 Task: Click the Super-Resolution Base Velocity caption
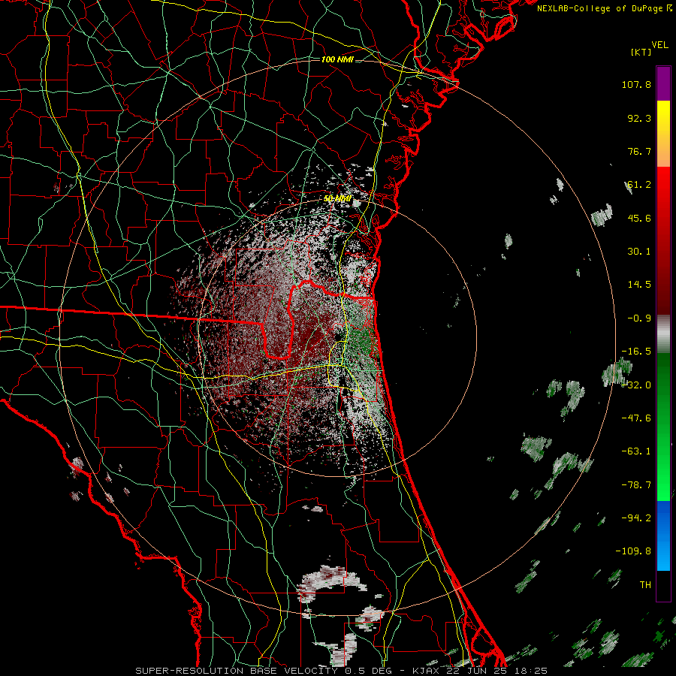click(342, 671)
